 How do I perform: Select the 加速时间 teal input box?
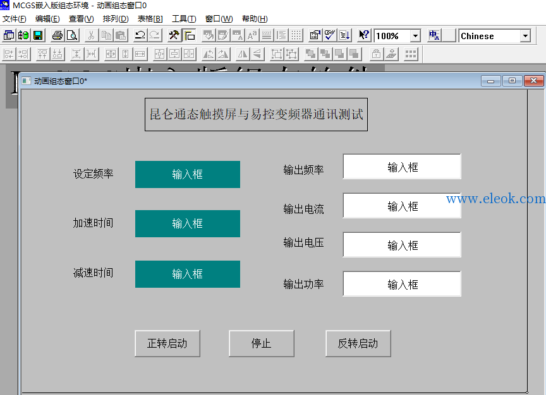click(188, 223)
